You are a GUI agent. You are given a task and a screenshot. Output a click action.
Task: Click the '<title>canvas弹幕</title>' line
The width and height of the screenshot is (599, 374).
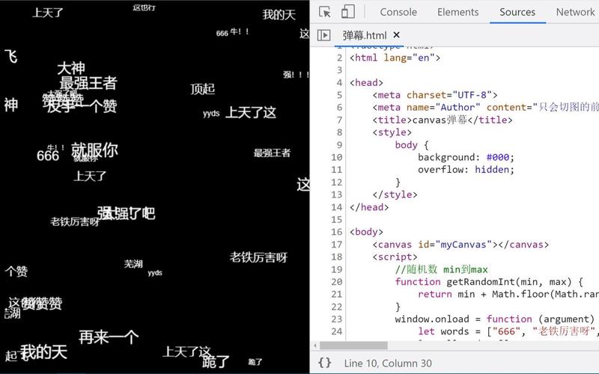pyautogui.click(x=443, y=120)
